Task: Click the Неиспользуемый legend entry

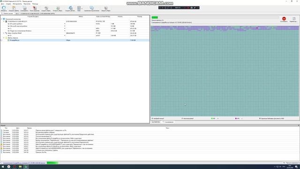Action: [187, 119]
